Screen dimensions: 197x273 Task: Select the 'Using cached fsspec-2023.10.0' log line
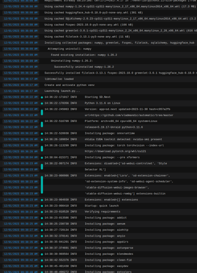89,25
